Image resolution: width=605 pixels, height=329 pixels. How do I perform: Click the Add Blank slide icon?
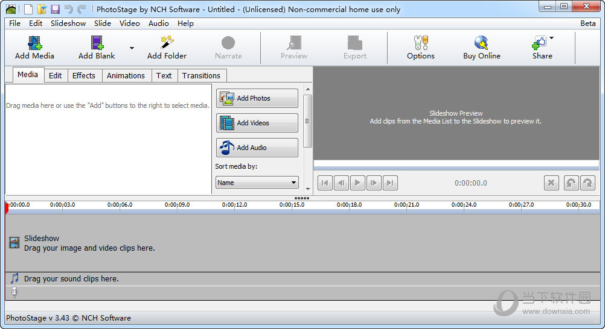click(x=97, y=43)
